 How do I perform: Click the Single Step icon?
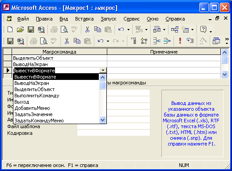[190, 41]
